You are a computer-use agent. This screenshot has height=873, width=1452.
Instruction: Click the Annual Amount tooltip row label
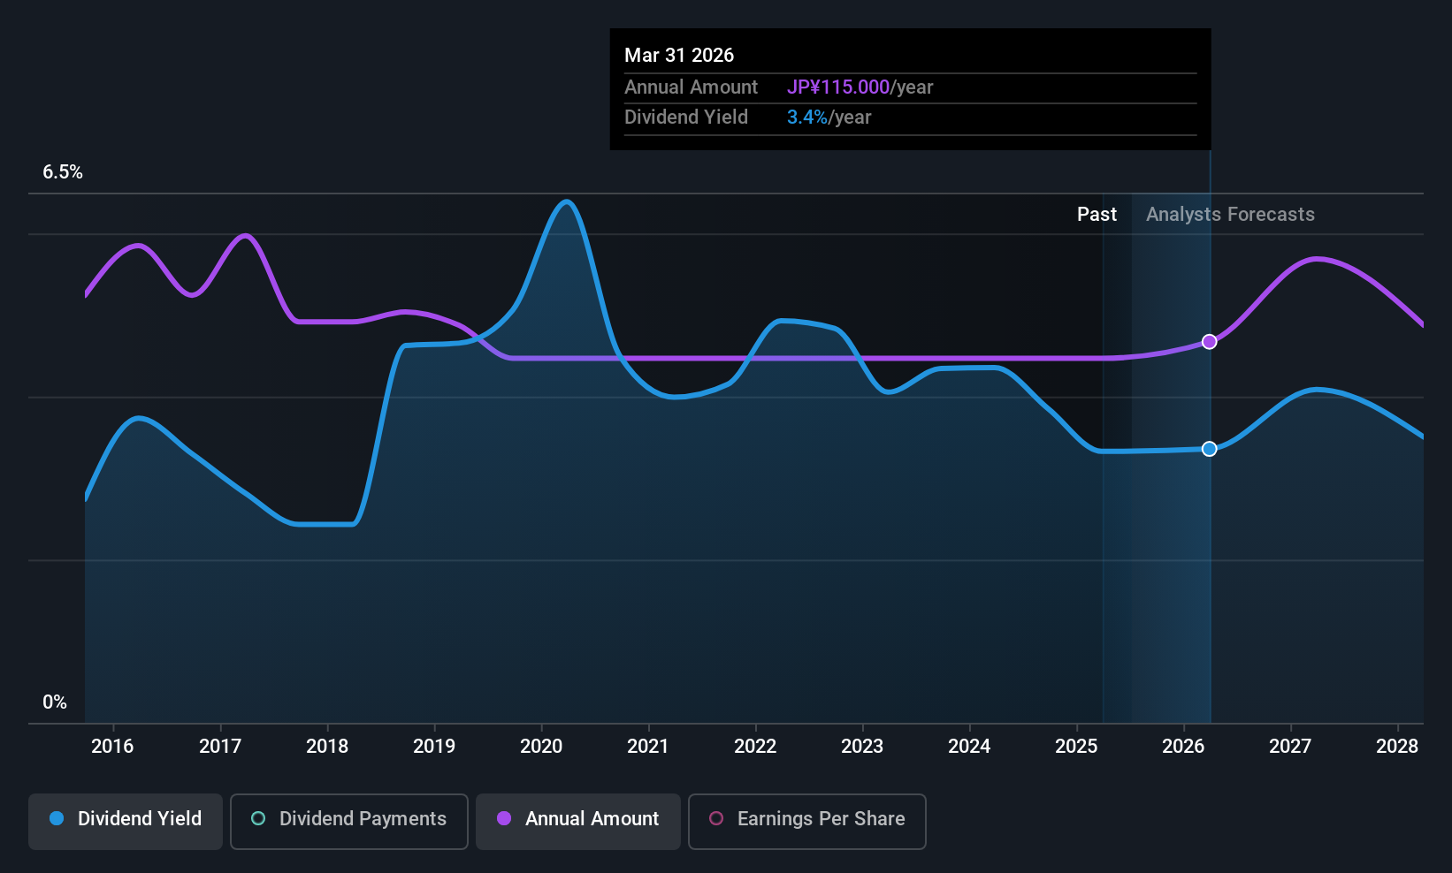click(x=691, y=87)
